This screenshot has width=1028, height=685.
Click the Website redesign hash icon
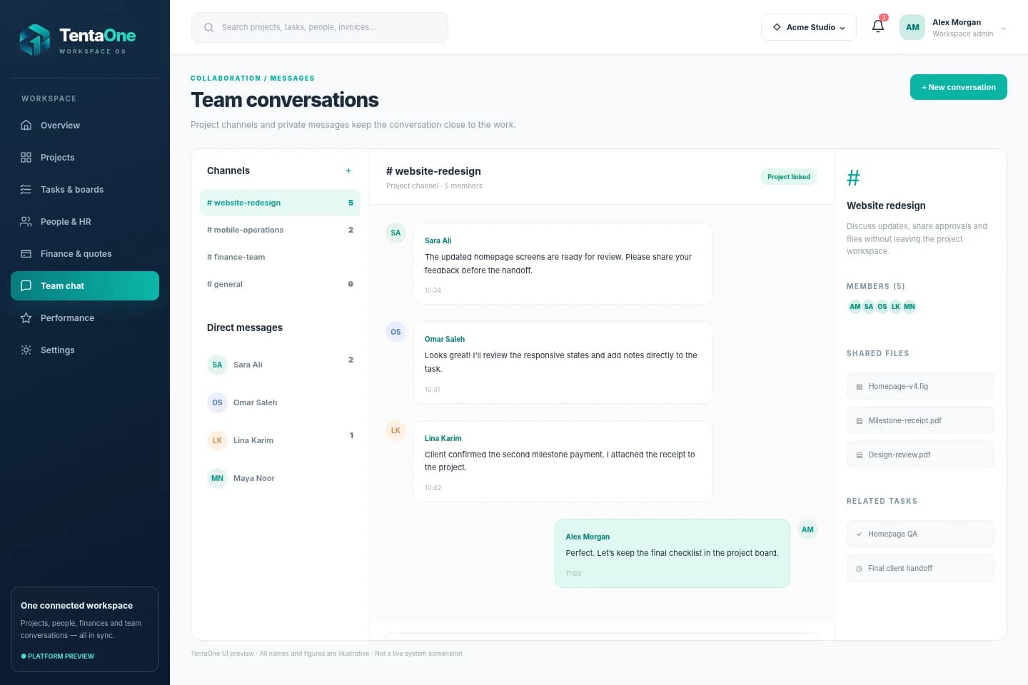tap(853, 178)
